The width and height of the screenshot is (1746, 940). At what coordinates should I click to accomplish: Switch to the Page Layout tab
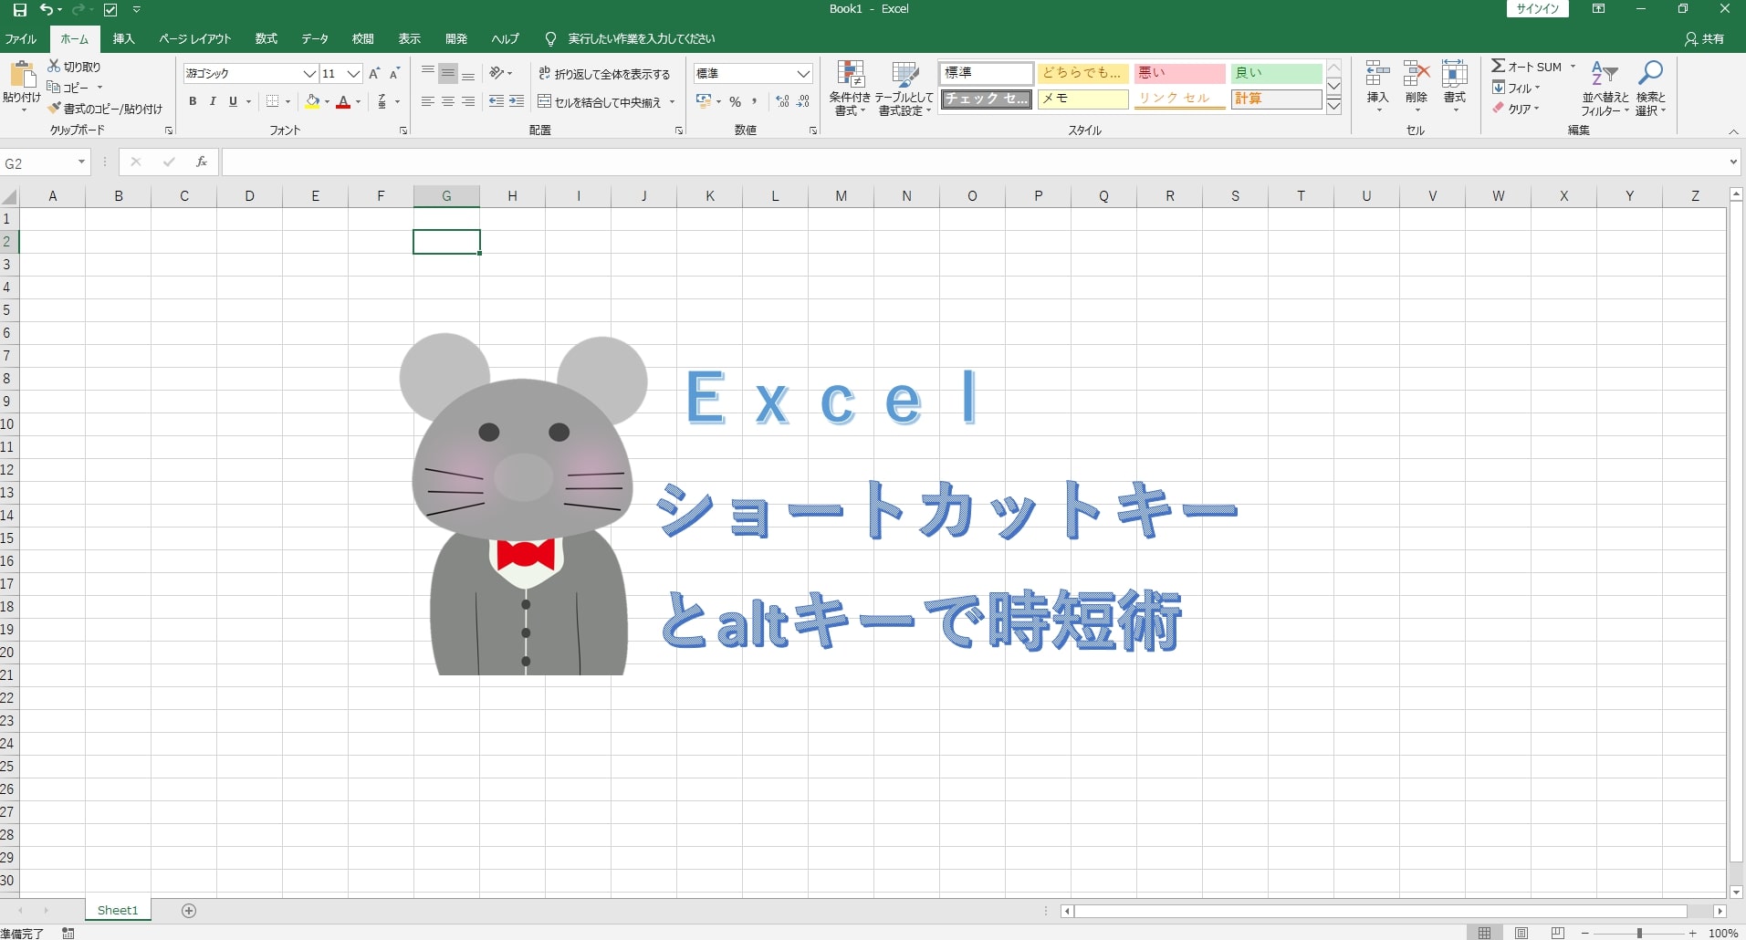pos(195,38)
